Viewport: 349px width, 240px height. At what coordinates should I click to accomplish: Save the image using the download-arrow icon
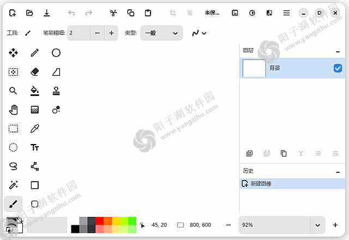[x=46, y=13]
